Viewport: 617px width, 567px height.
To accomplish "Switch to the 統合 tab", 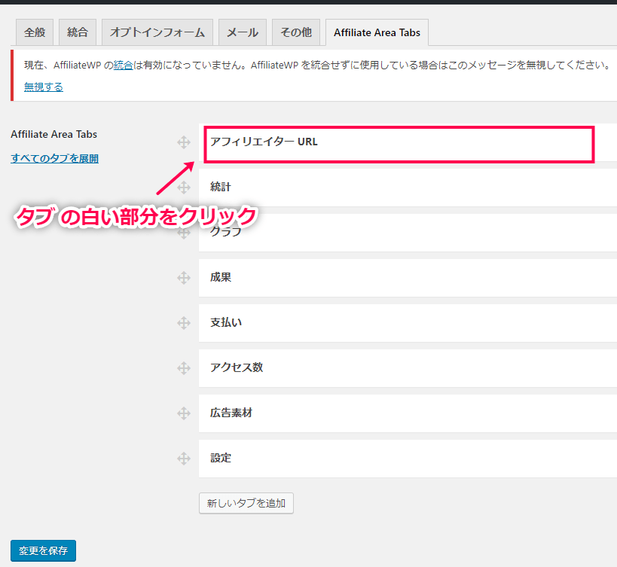I will pyautogui.click(x=78, y=32).
